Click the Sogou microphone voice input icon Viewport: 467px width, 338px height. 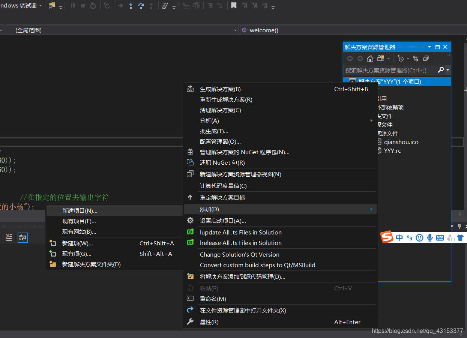pos(430,238)
